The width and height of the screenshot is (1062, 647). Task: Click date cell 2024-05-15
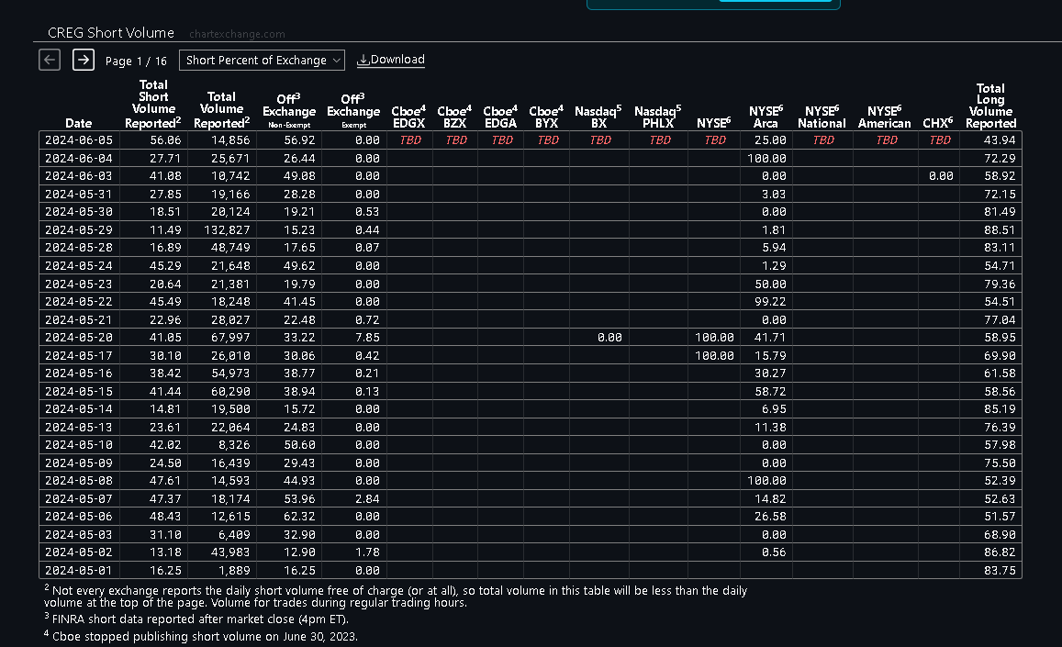click(79, 392)
